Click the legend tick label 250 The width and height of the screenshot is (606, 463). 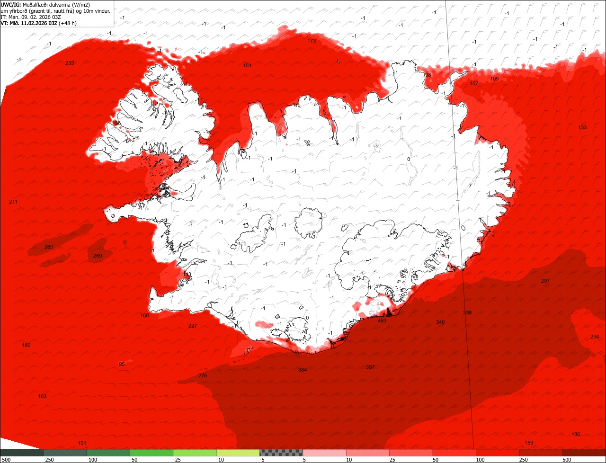coord(523,460)
